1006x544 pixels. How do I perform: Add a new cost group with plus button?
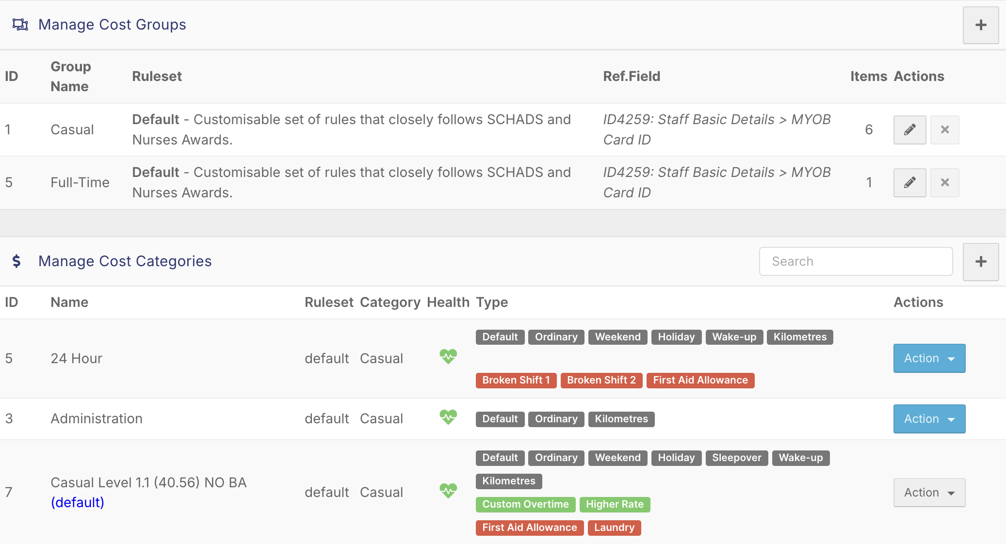[x=980, y=25]
